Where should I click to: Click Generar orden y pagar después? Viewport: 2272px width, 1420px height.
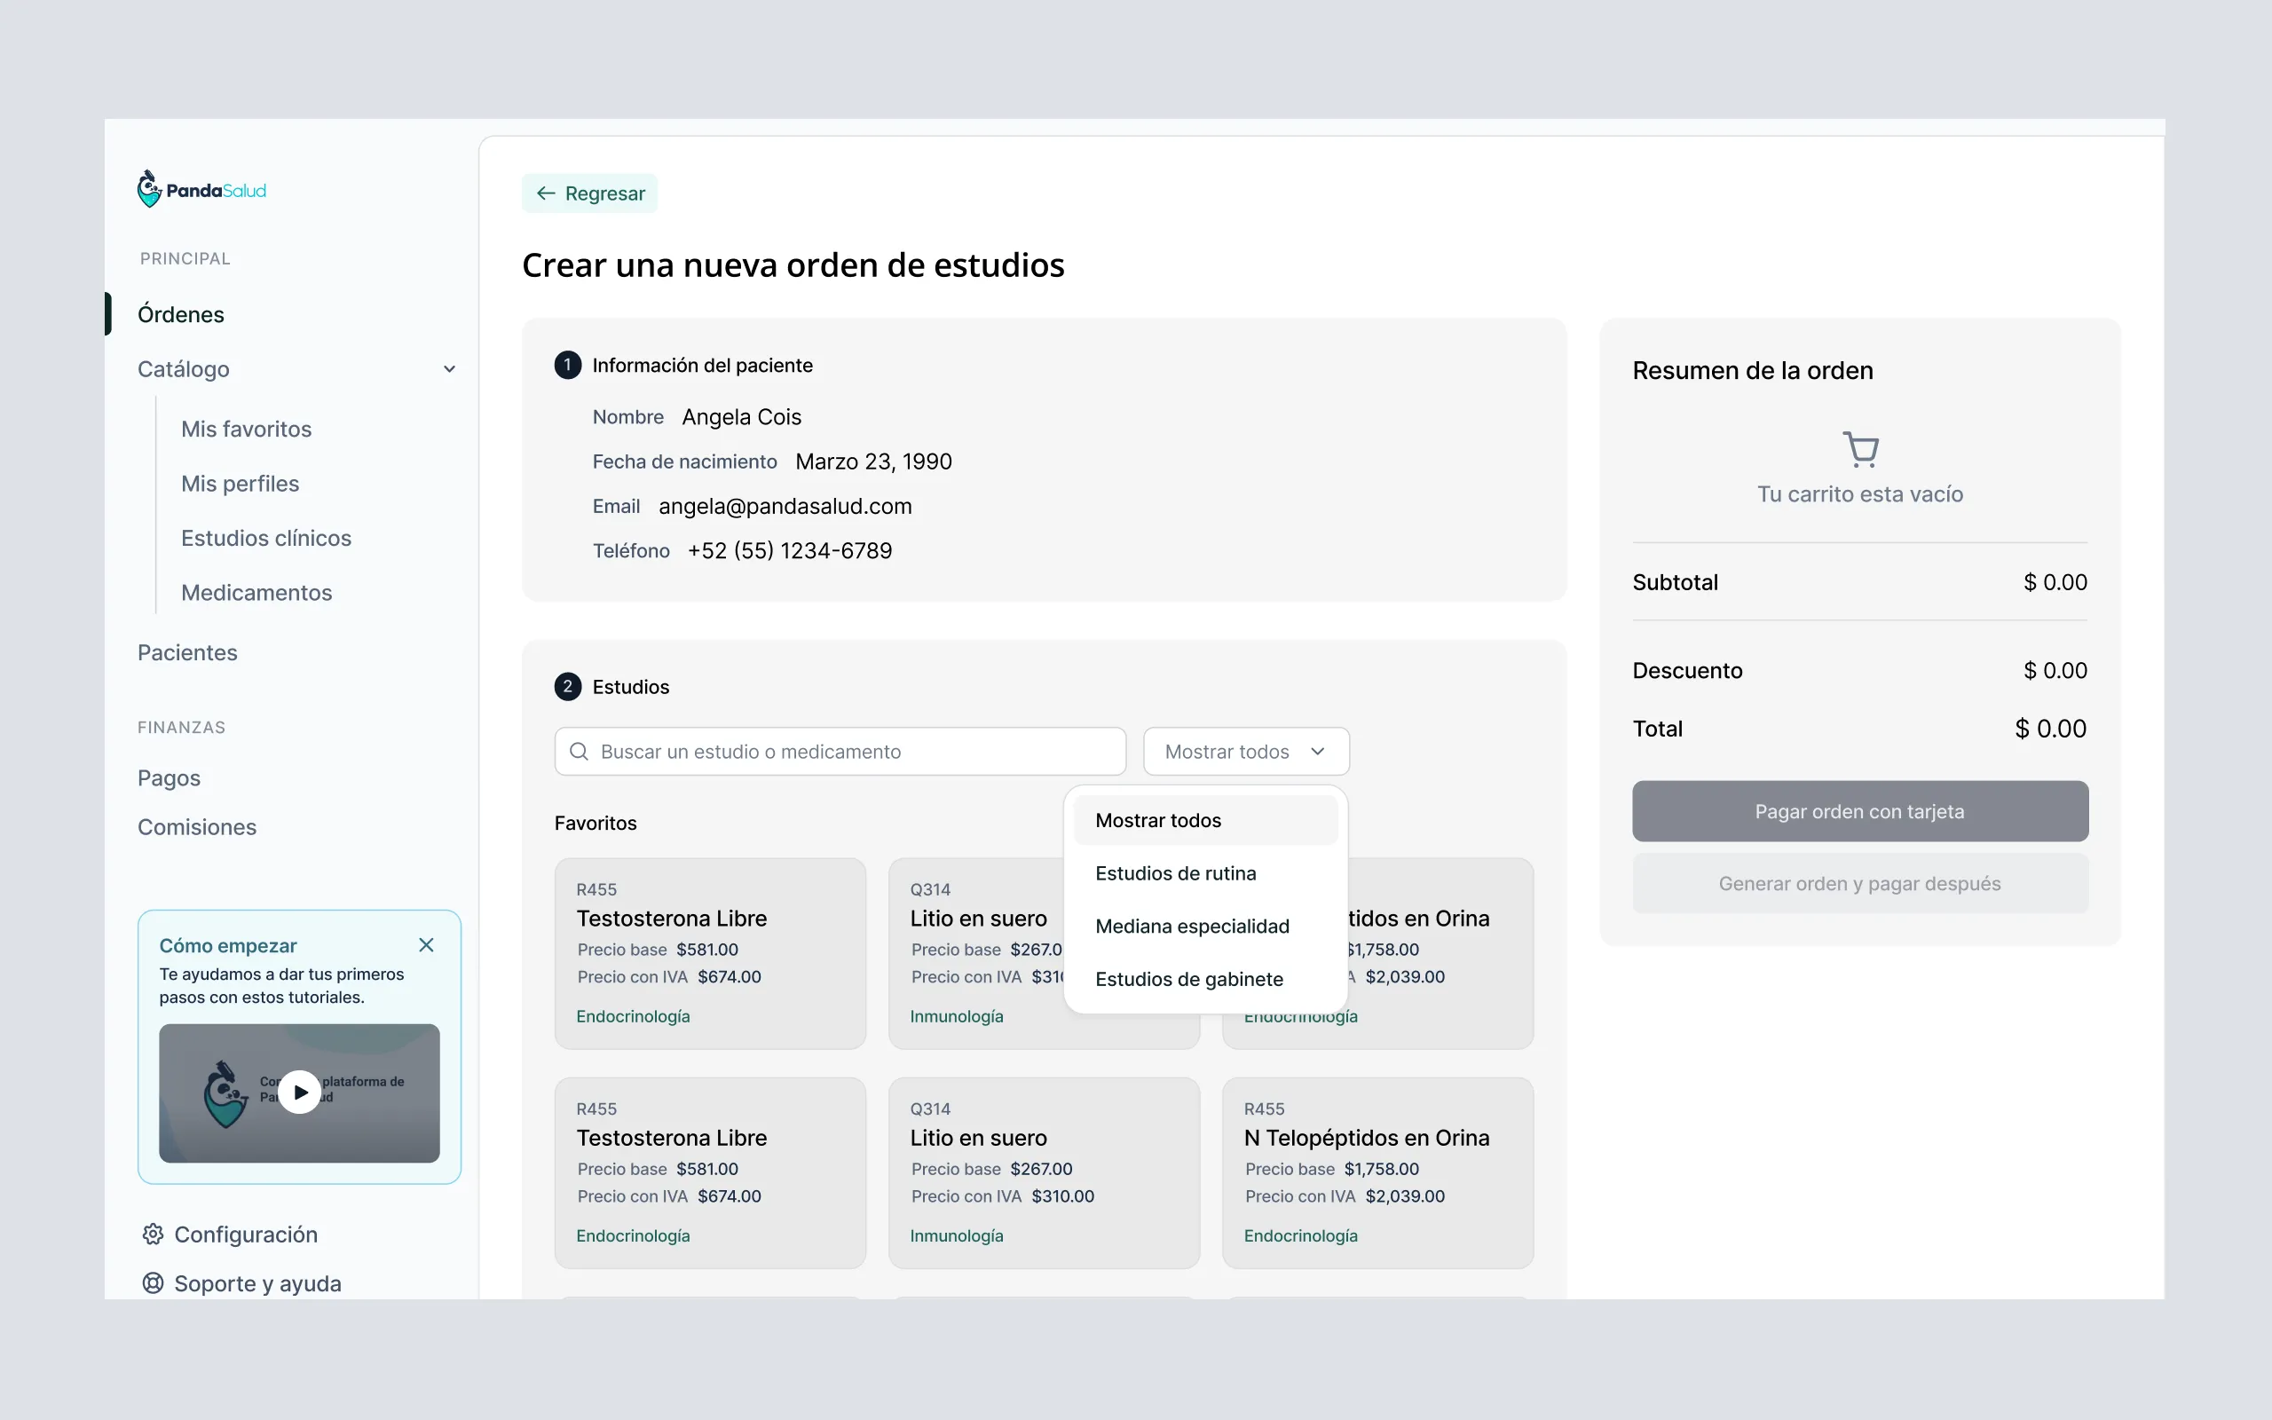[x=1860, y=883]
